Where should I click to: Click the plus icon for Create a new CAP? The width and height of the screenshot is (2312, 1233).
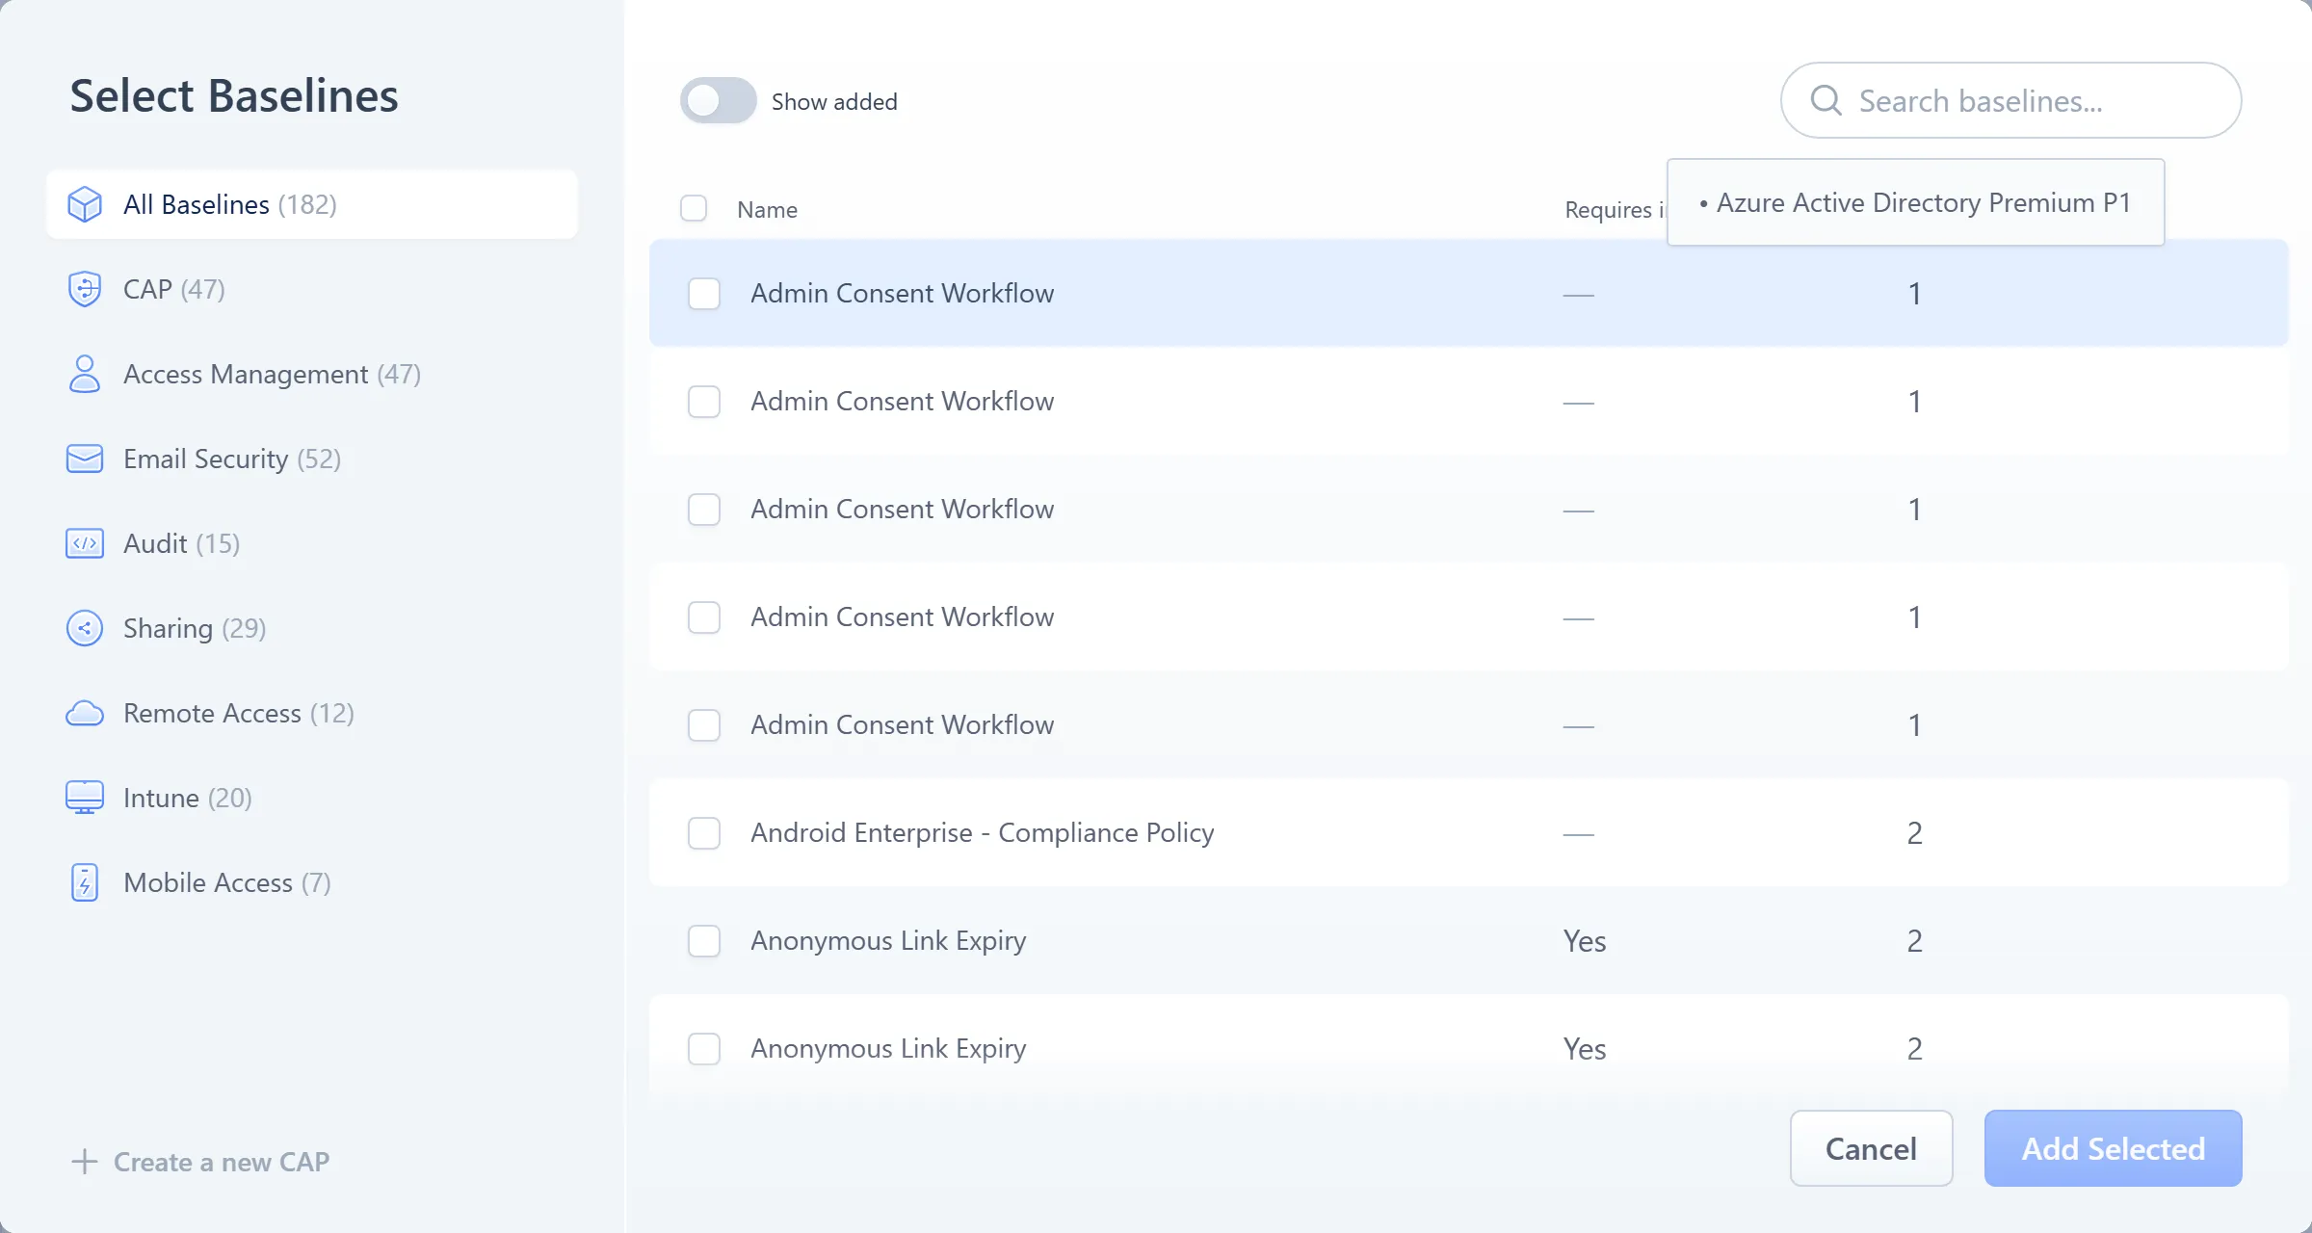tap(85, 1162)
